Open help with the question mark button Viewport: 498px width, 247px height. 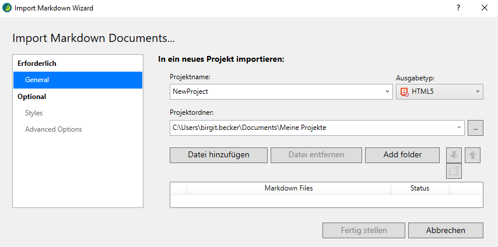point(458,8)
